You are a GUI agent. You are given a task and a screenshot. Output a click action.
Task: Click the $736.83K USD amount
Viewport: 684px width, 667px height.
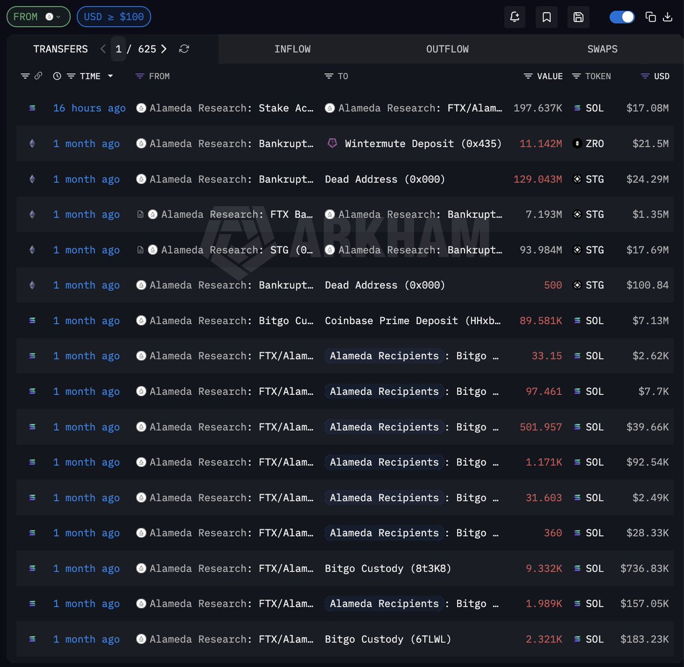(x=645, y=568)
